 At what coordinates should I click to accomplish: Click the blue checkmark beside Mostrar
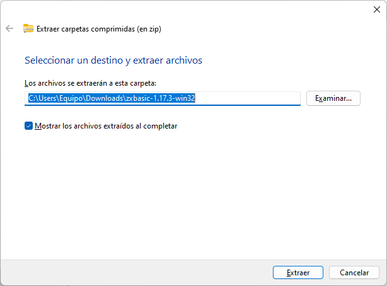point(28,126)
